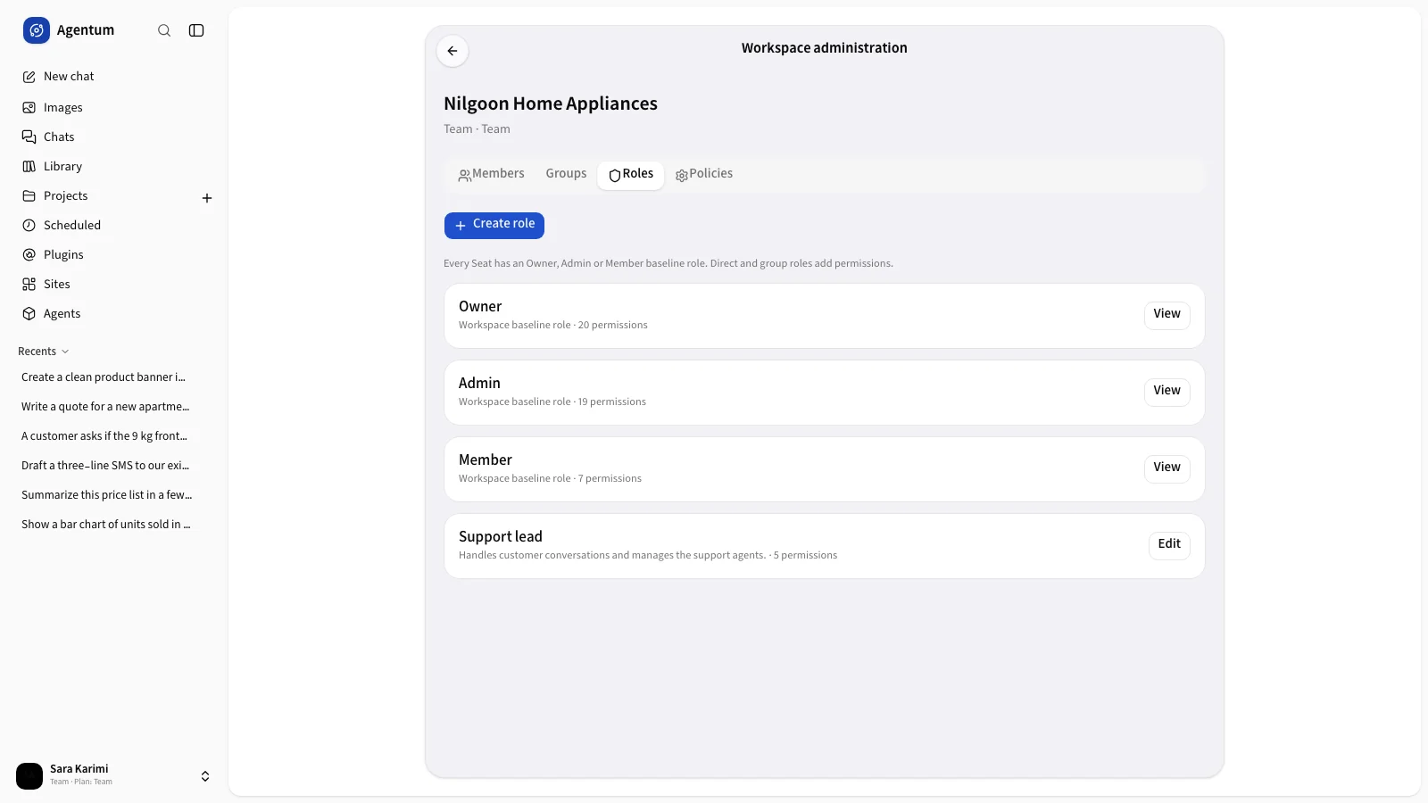Edit the Support lead role

(x=1169, y=544)
